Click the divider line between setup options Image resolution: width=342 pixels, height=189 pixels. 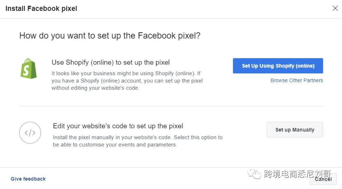(171, 106)
